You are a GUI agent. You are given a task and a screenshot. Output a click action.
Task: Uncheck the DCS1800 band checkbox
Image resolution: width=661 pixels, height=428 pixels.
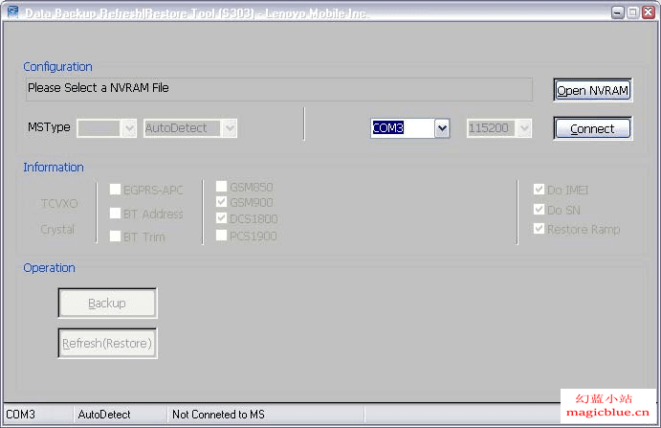[x=221, y=218]
